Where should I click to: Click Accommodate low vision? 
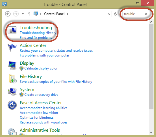pyautogui.click(x=39, y=113)
